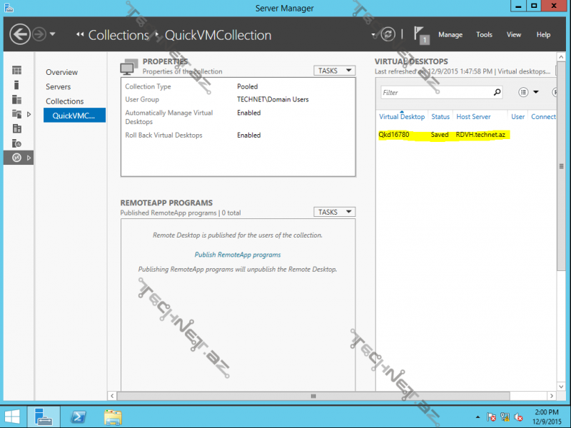This screenshot has width=571, height=428.
Task: Open File Explorer from the taskbar
Action: [112, 416]
